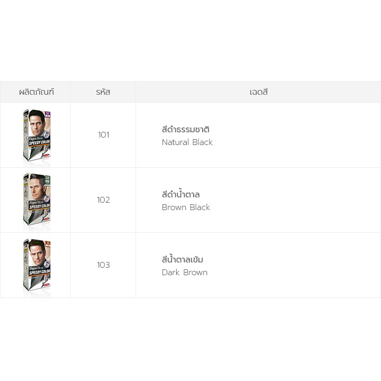The width and height of the screenshot is (381, 381).
Task: Click the Dark Brown 103 product box image
Action: 37,265
